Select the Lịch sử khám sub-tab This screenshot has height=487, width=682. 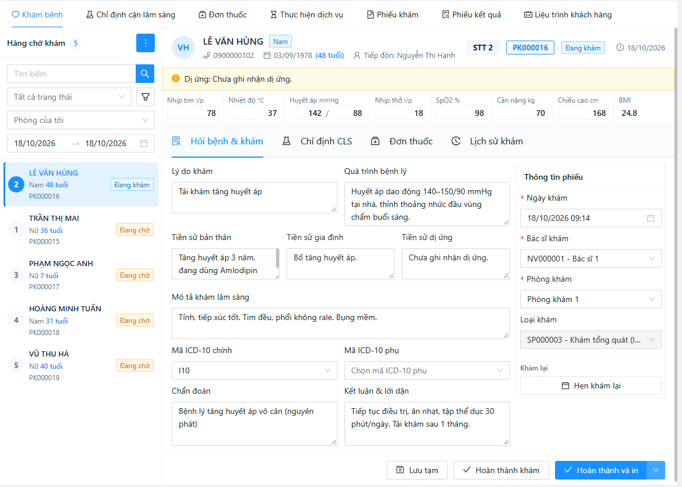point(487,141)
